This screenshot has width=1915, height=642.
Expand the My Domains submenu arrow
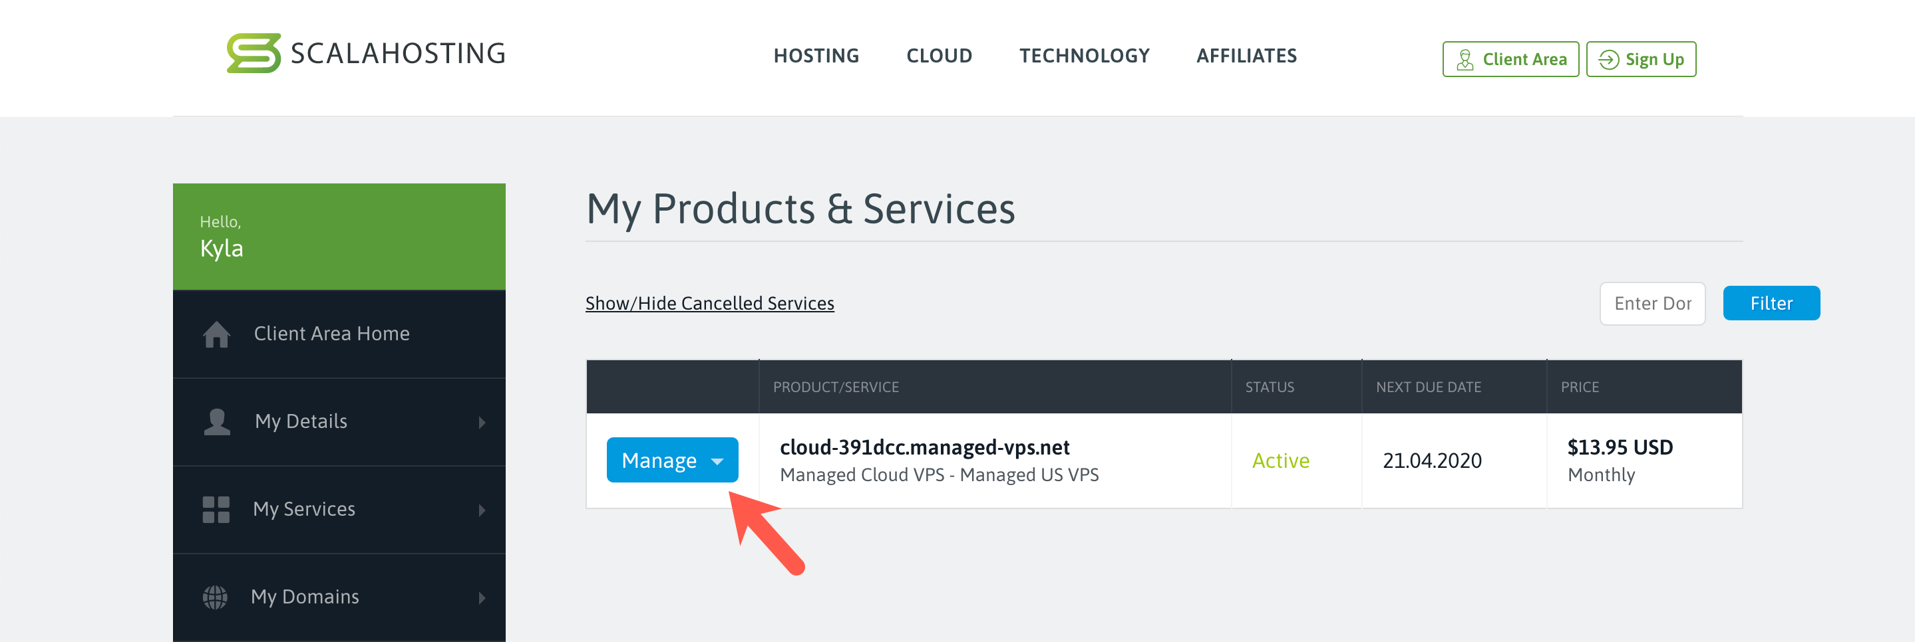pyautogui.click(x=482, y=597)
